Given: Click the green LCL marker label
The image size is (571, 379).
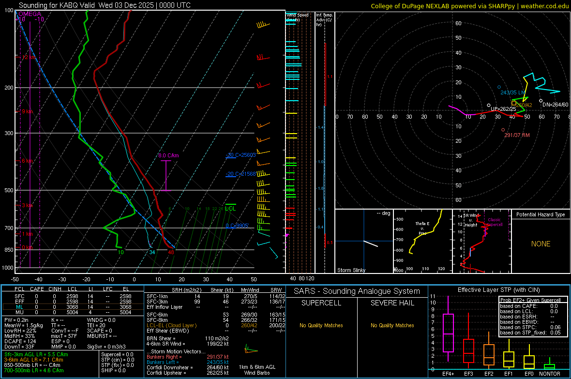Looking at the screenshot, I should pyautogui.click(x=230, y=209).
